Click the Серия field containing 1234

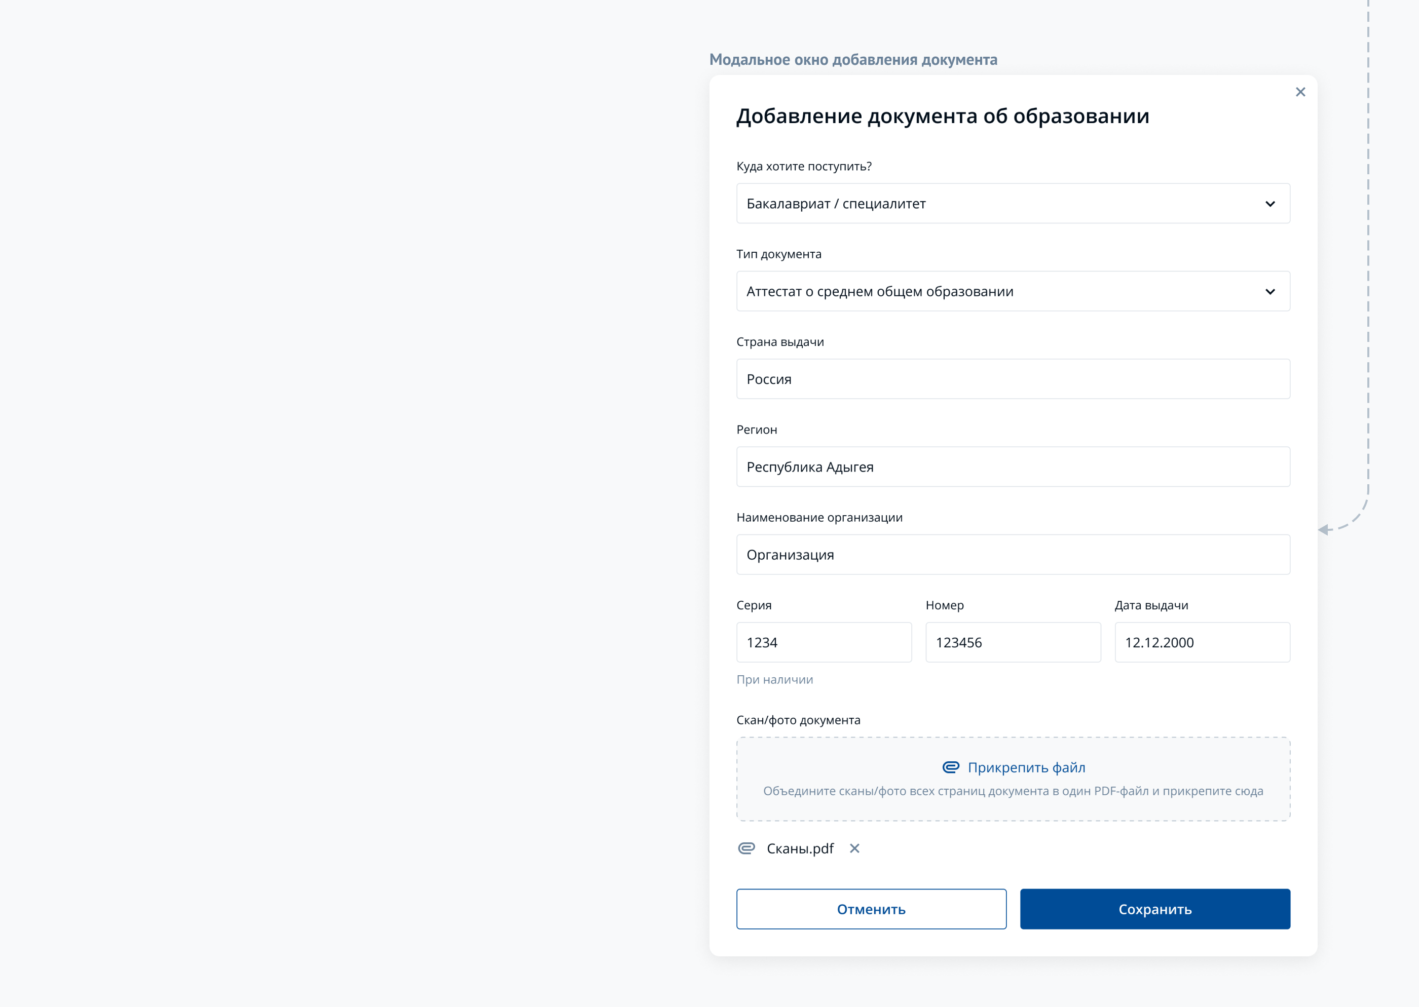click(824, 642)
